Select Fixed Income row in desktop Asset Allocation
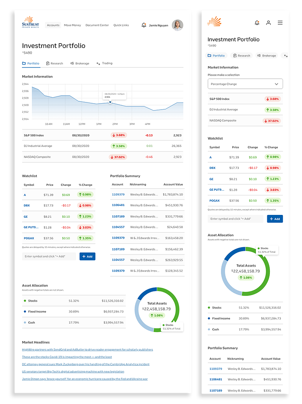The width and height of the screenshot is (302, 404). [74, 312]
